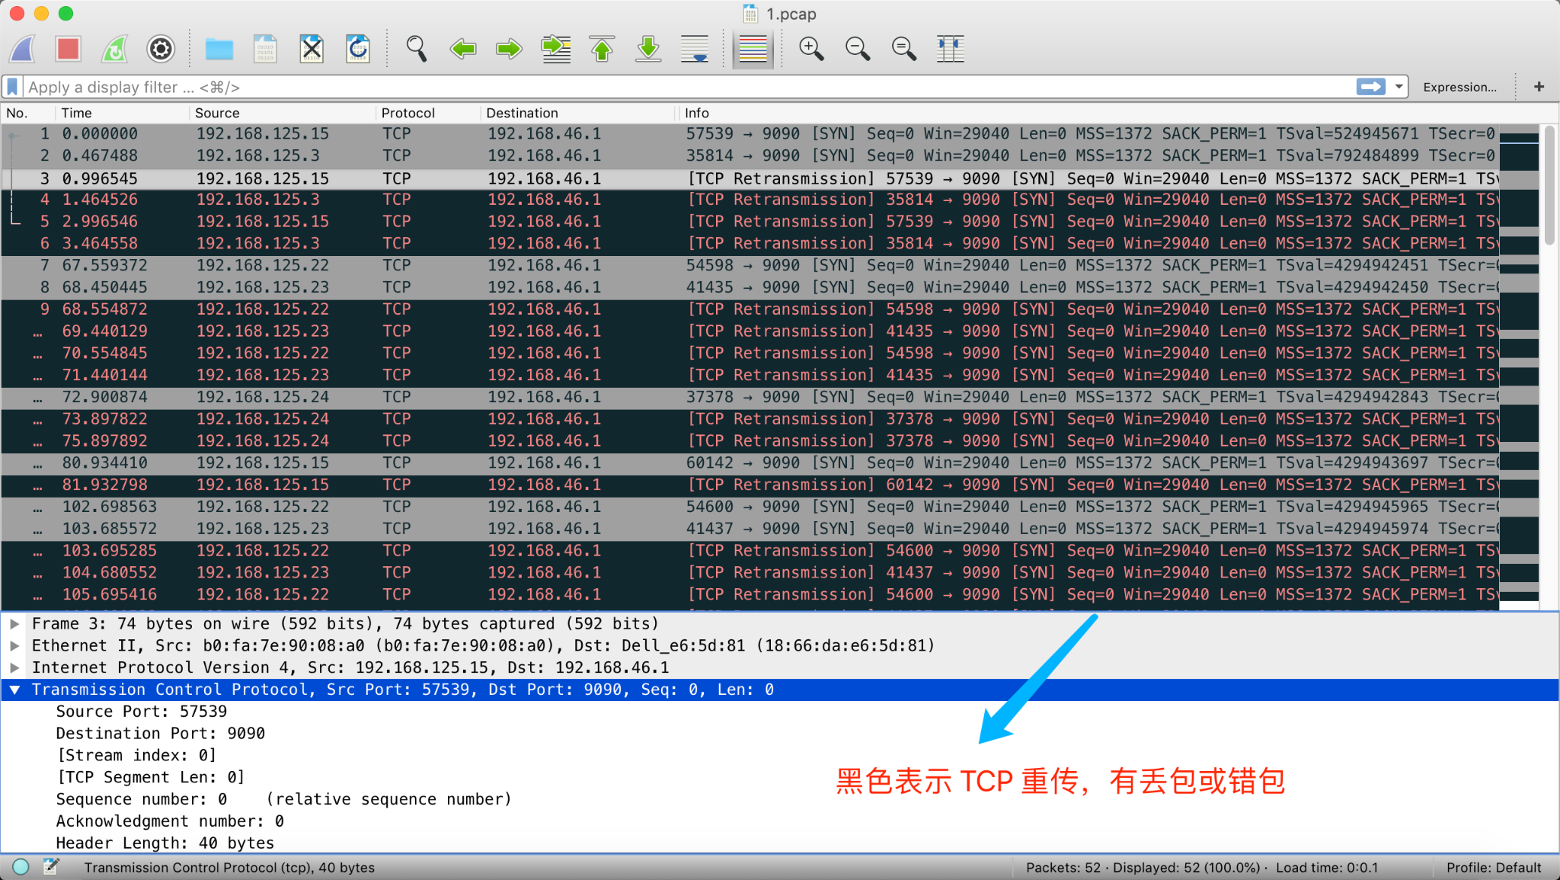Toggle colorize packet list button

coord(753,50)
